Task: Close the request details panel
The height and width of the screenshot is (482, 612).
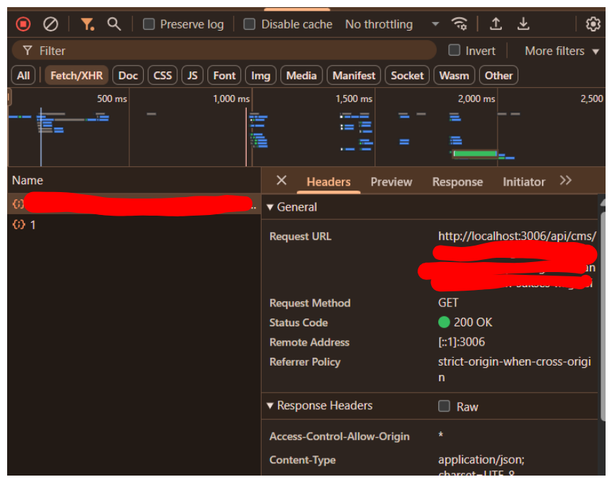Action: [281, 181]
